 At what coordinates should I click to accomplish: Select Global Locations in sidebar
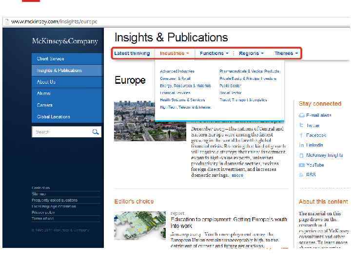[66, 117]
